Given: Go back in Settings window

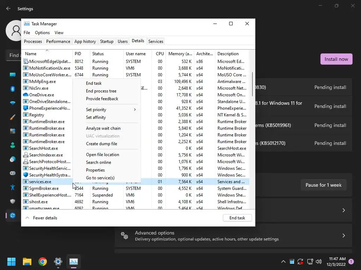Looking at the screenshot, I should (8, 8).
